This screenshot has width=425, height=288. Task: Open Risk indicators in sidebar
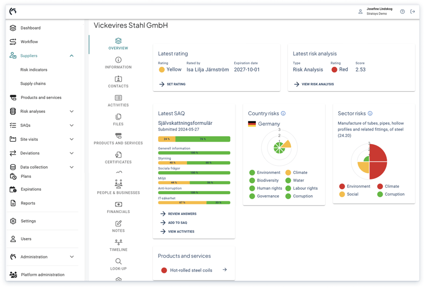coord(34,70)
